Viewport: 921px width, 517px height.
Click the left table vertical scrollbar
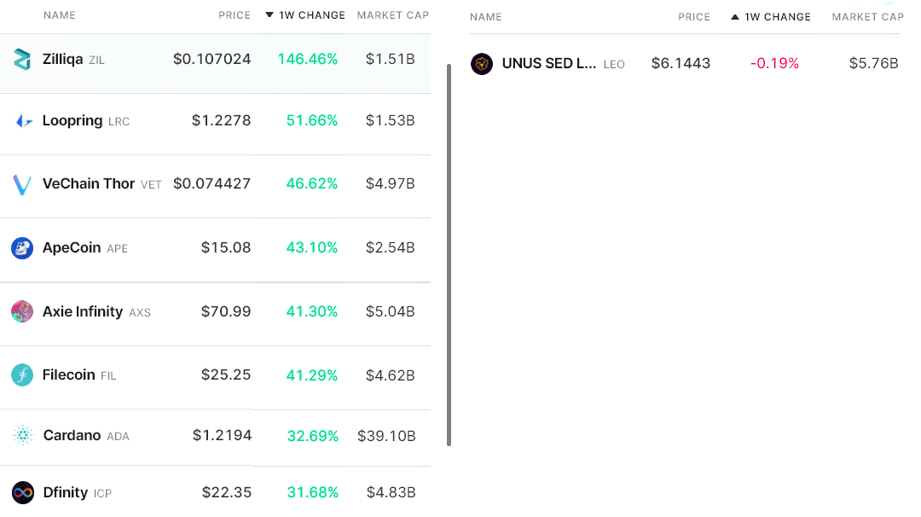pos(449,254)
